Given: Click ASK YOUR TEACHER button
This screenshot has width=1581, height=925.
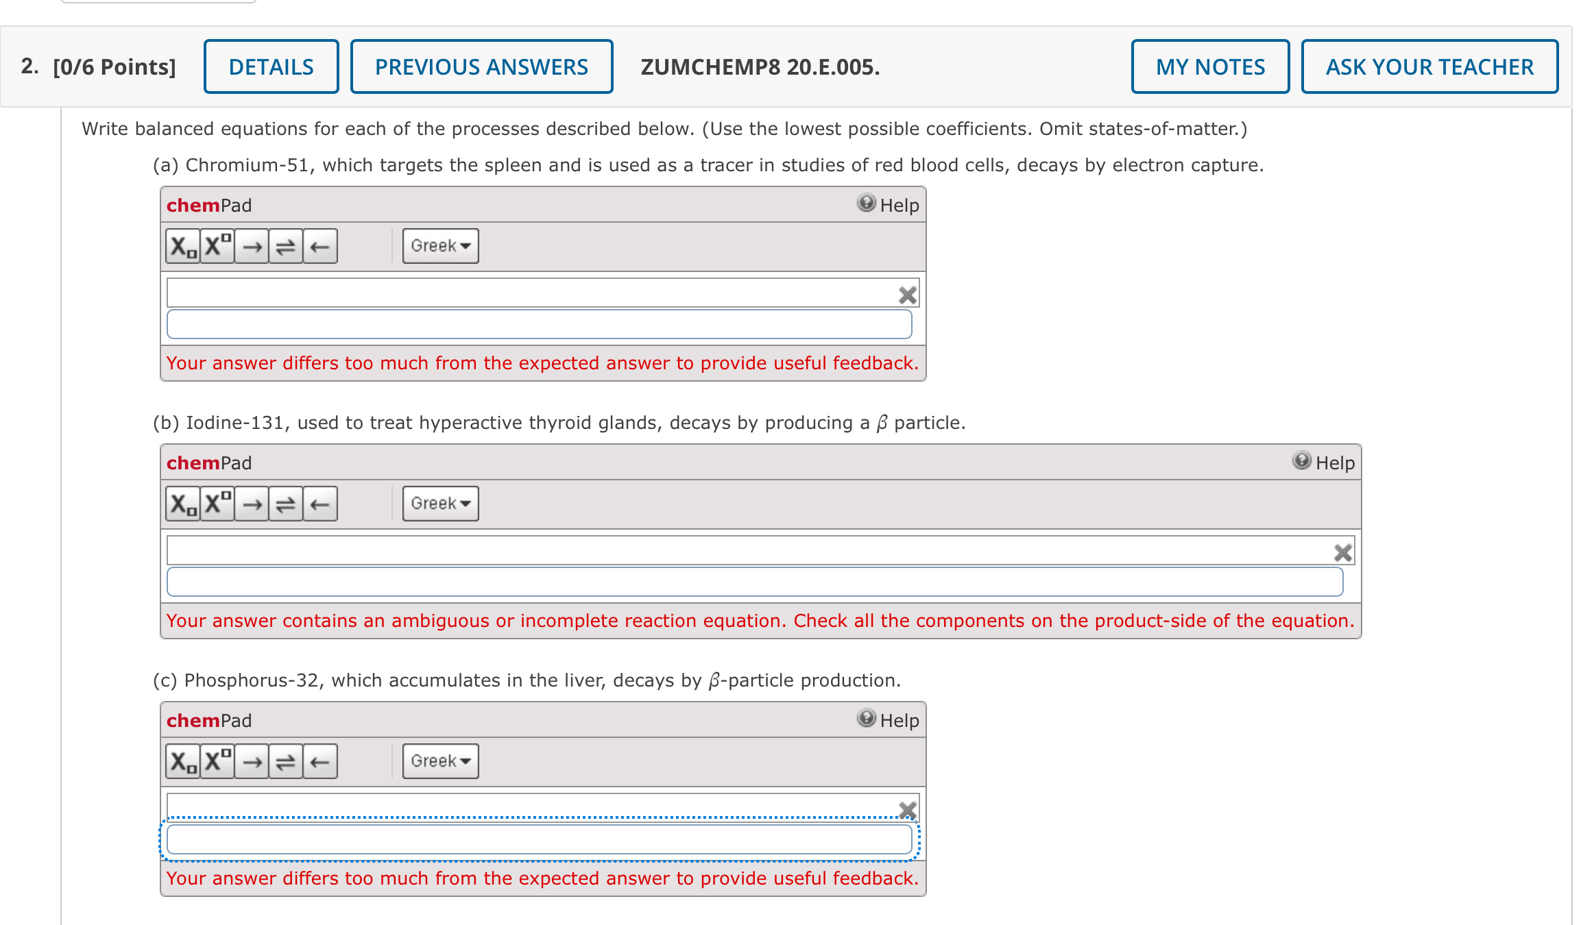Looking at the screenshot, I should (1429, 66).
